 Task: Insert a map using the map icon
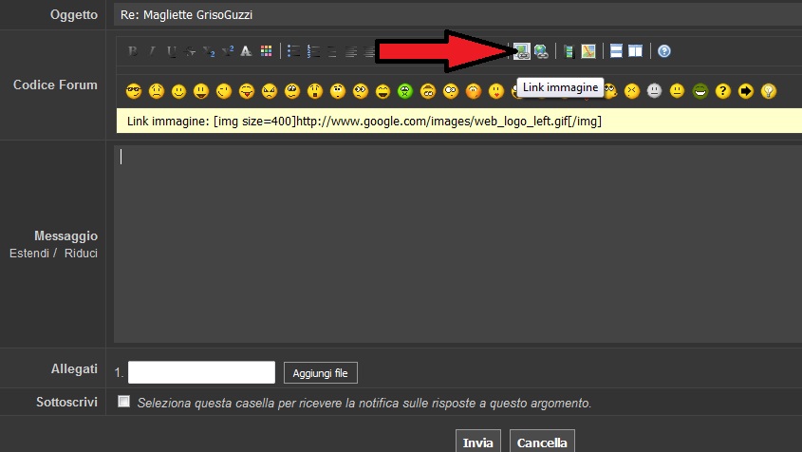(588, 51)
